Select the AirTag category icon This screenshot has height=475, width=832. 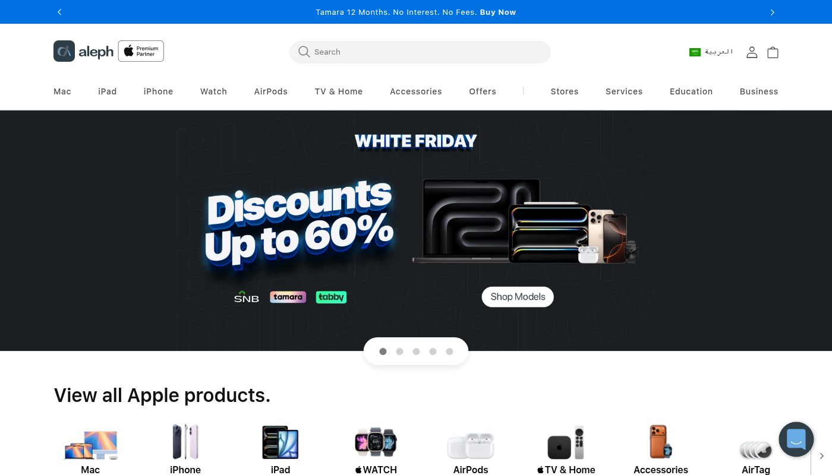pyautogui.click(x=756, y=449)
